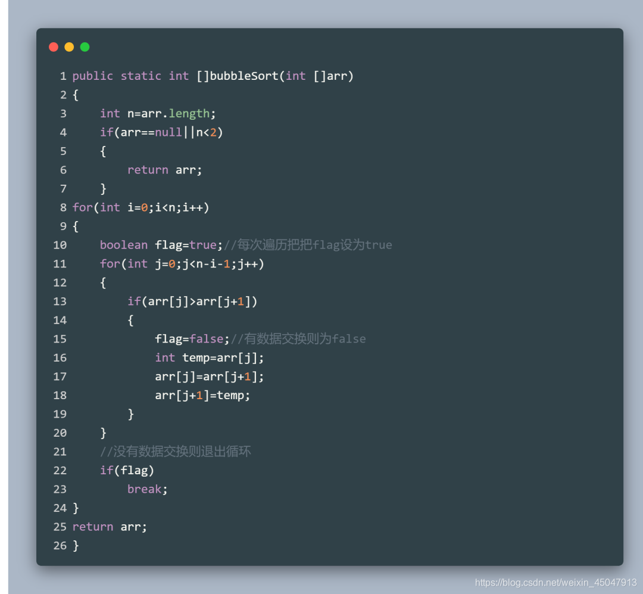This screenshot has width=643, height=594.
Task: Click the "null" keyword on line 4
Action: coord(168,132)
